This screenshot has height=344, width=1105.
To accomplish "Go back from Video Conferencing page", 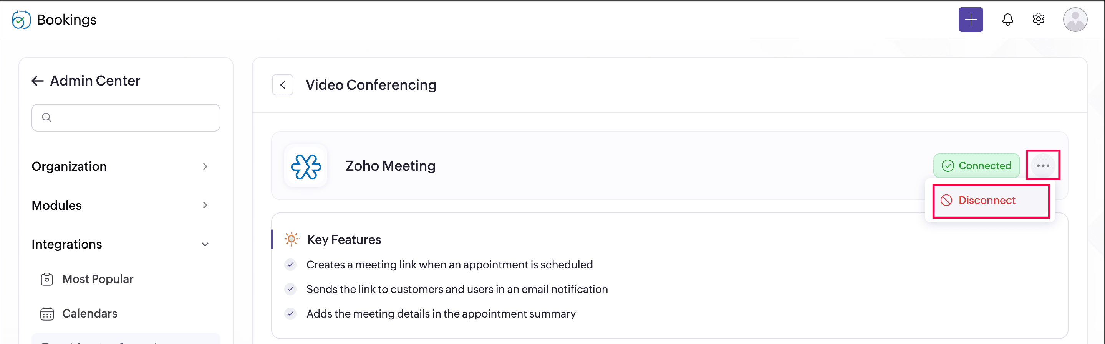I will pyautogui.click(x=283, y=85).
